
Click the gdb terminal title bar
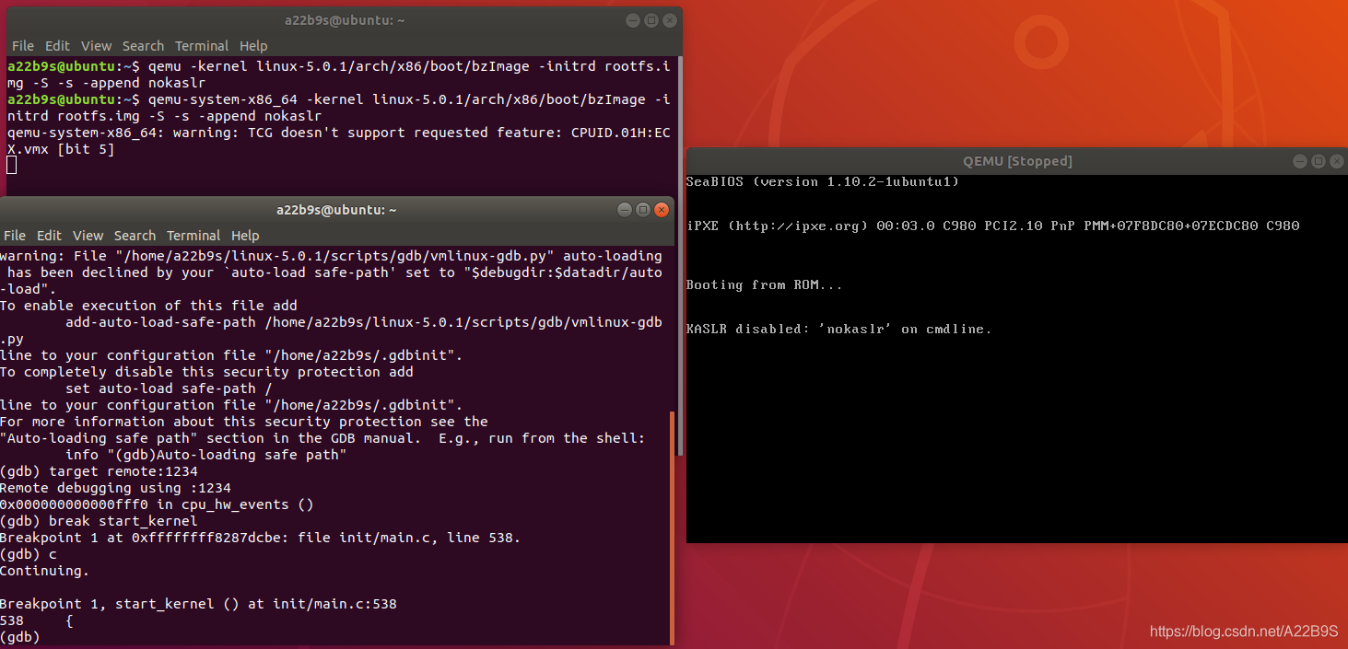(336, 210)
